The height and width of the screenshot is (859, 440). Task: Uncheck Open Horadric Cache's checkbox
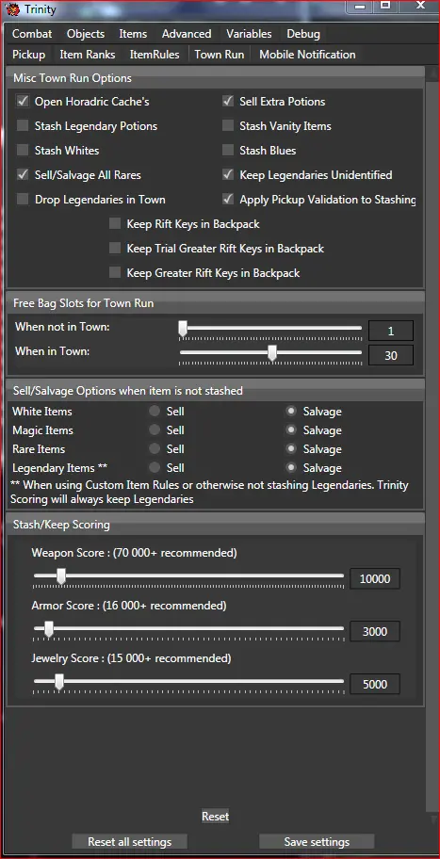23,102
